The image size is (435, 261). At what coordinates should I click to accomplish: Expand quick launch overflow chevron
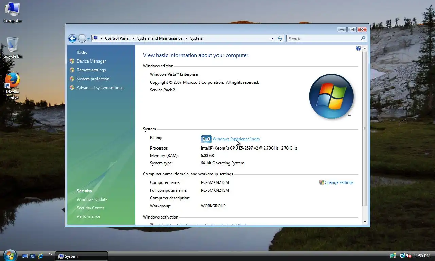(51, 254)
